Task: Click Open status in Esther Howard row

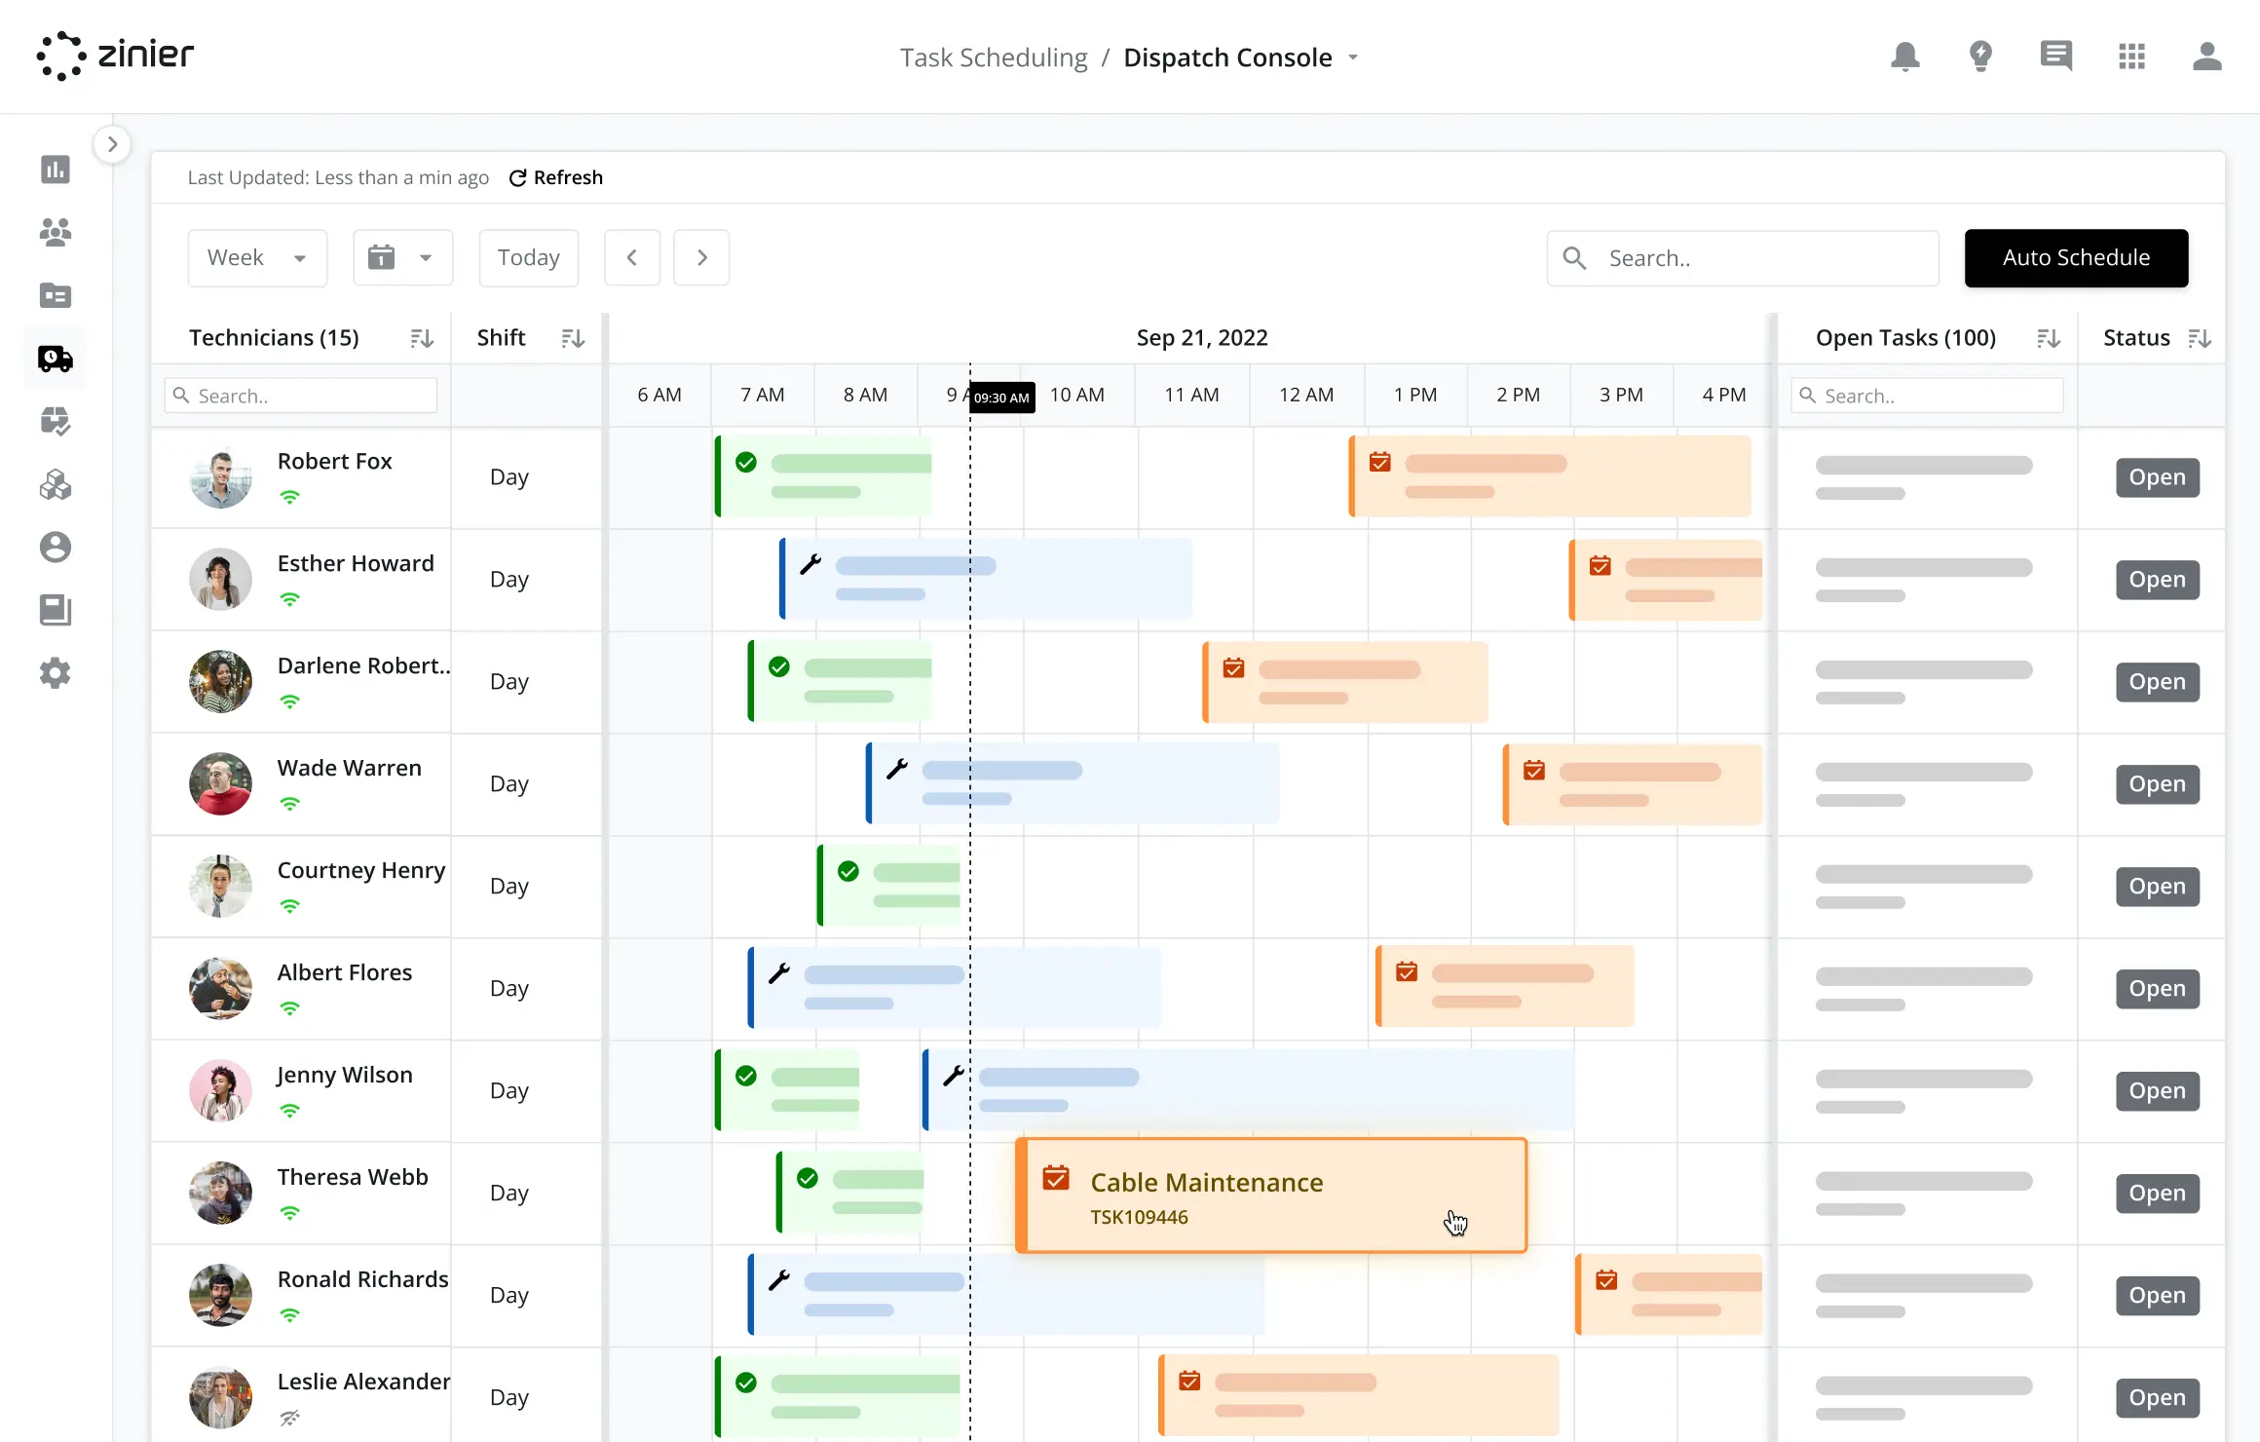Action: pos(2157,580)
